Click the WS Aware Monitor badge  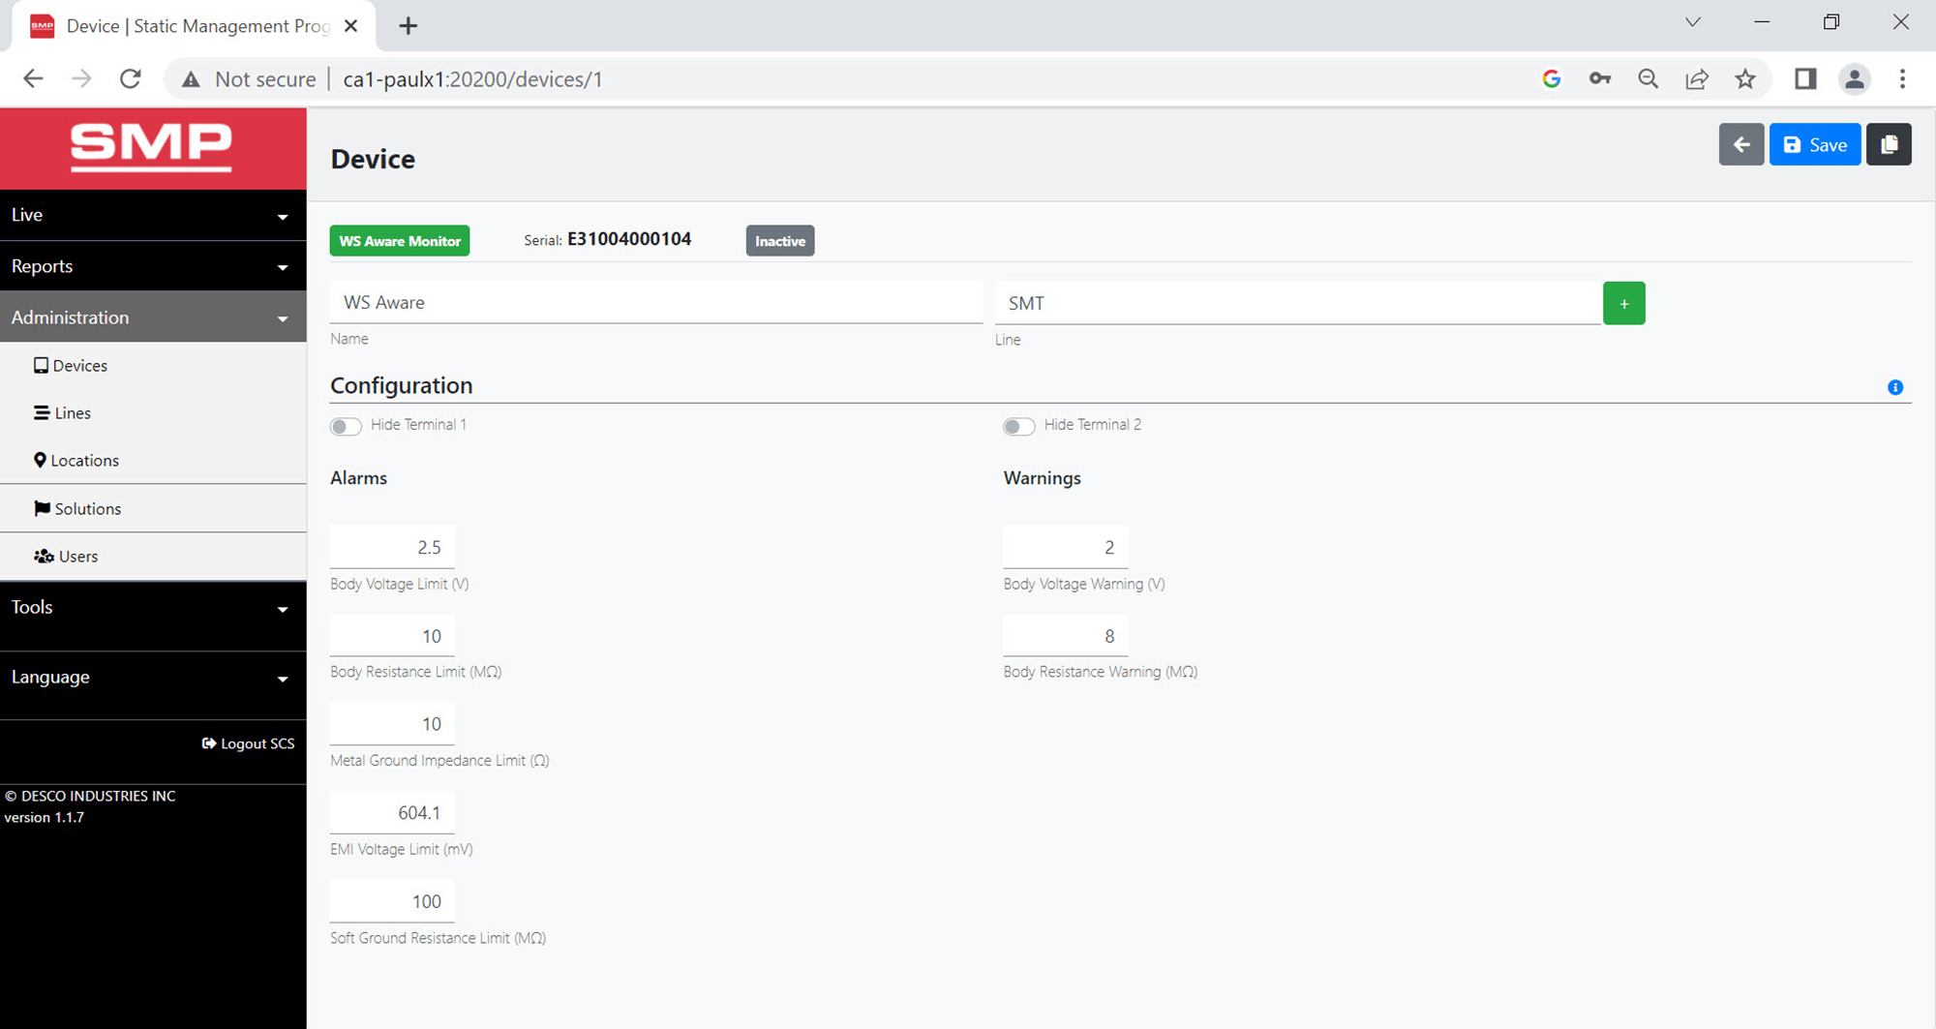click(x=399, y=240)
